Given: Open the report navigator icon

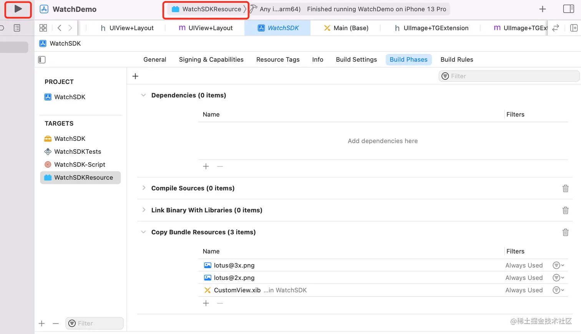Looking at the screenshot, I should [x=17, y=28].
